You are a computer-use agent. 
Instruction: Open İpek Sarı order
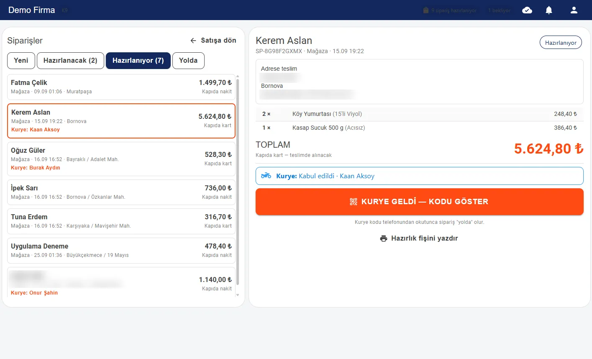(121, 192)
